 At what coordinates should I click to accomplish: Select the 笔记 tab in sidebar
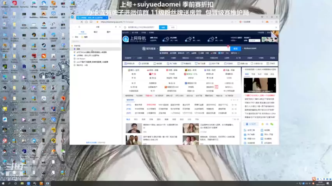[x=95, y=32]
